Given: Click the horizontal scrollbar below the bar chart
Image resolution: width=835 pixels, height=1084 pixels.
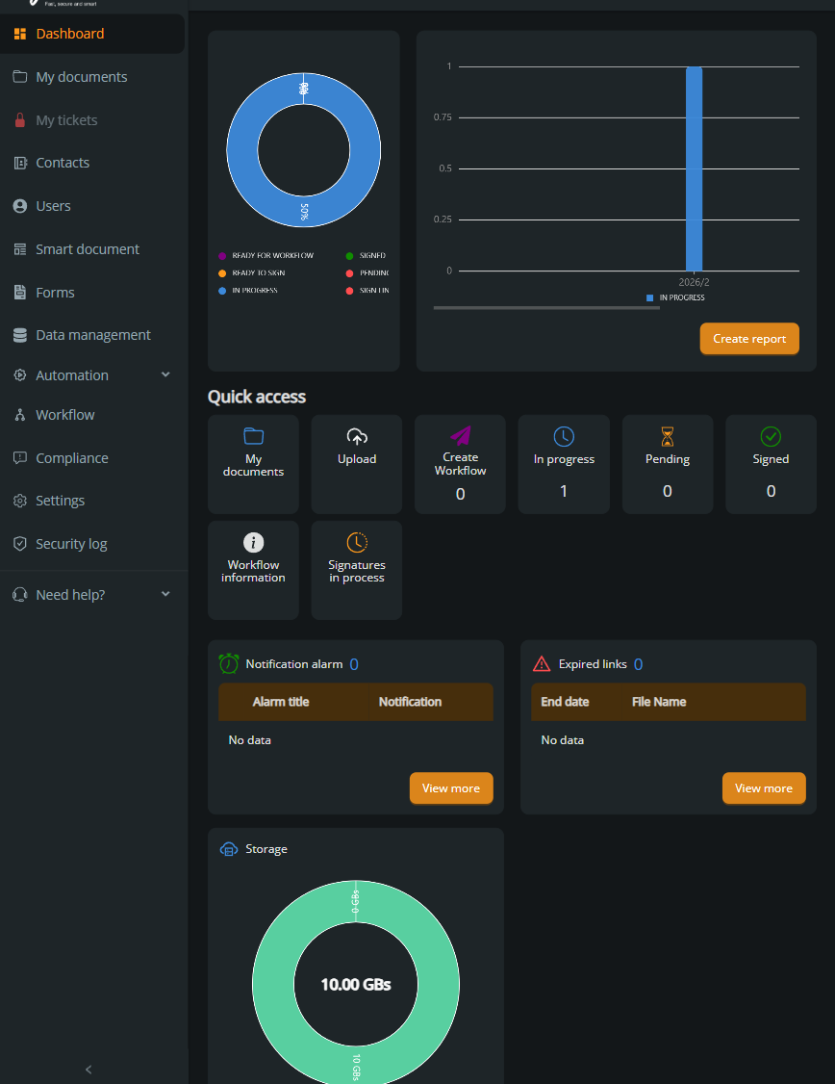Looking at the screenshot, I should click(x=546, y=308).
